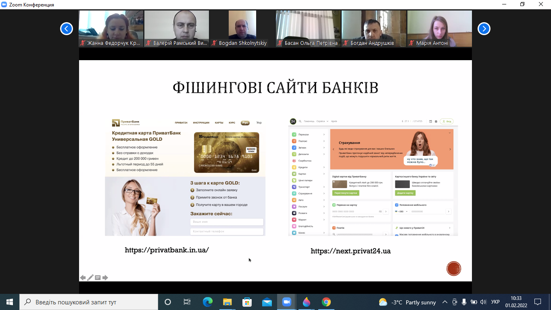The height and width of the screenshot is (310, 551).
Task: Click the microphone tray icon
Action: click(x=464, y=302)
